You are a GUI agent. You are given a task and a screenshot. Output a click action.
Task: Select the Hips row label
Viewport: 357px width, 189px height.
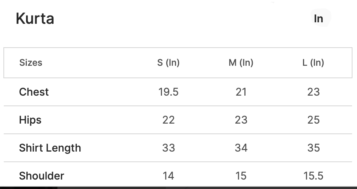(30, 120)
